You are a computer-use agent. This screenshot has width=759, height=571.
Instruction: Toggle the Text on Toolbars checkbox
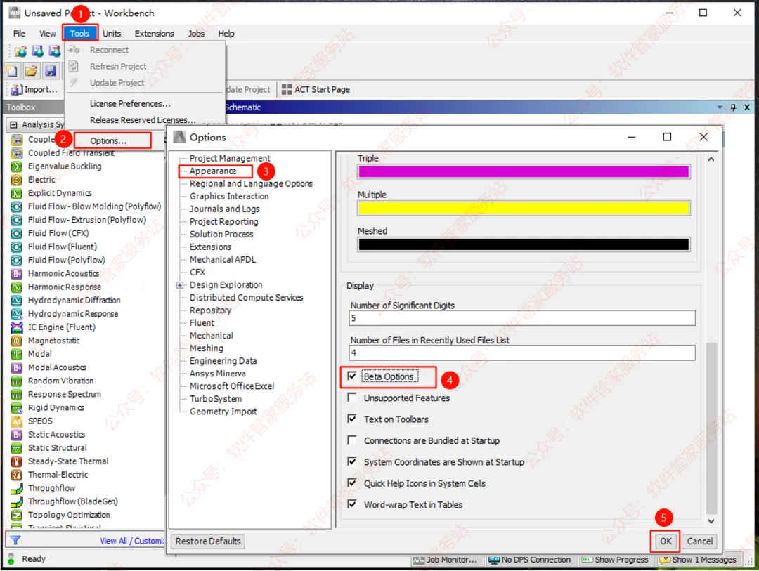pos(352,419)
